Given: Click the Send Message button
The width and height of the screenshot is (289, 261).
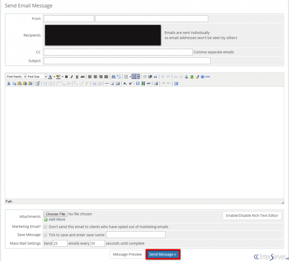Looking at the screenshot, I should [x=163, y=254].
